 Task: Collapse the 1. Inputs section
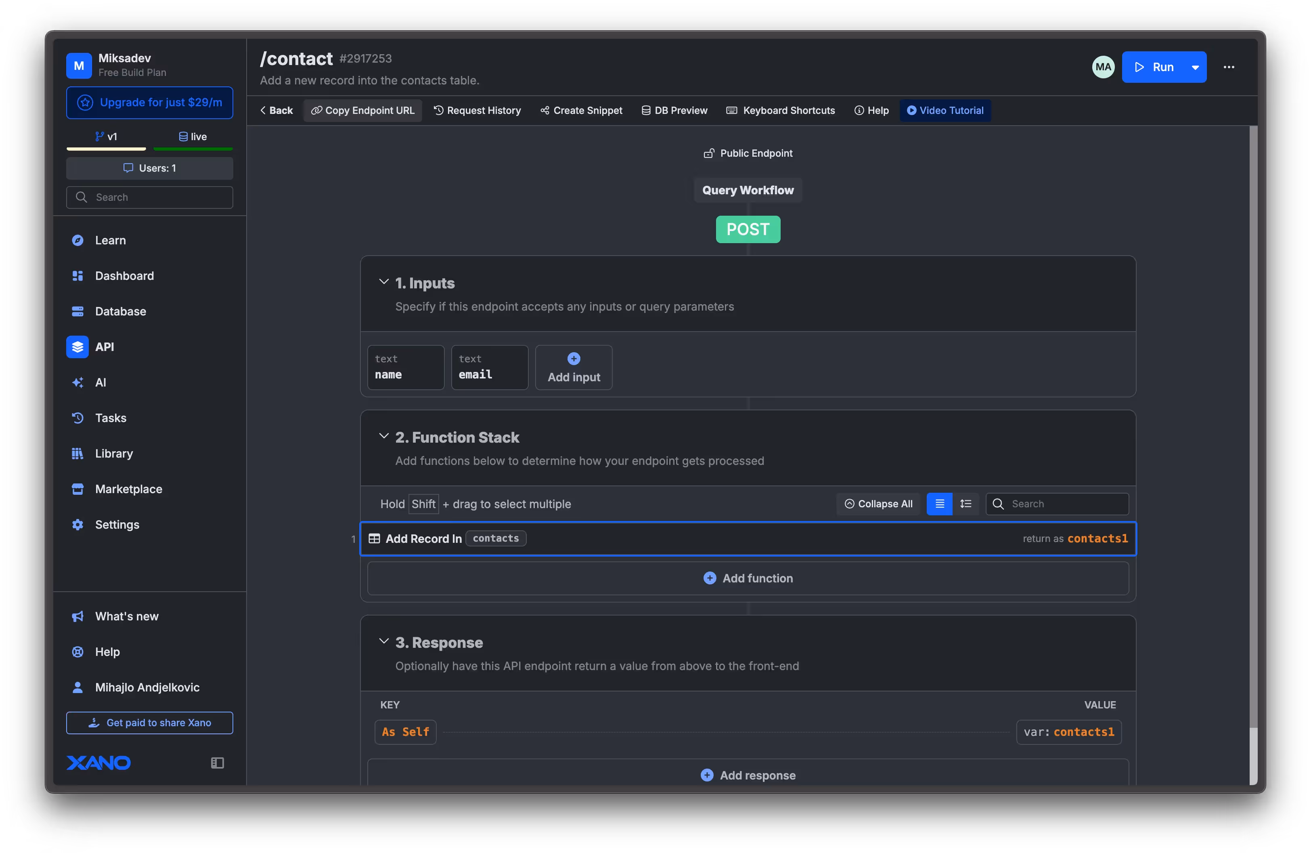coord(384,282)
